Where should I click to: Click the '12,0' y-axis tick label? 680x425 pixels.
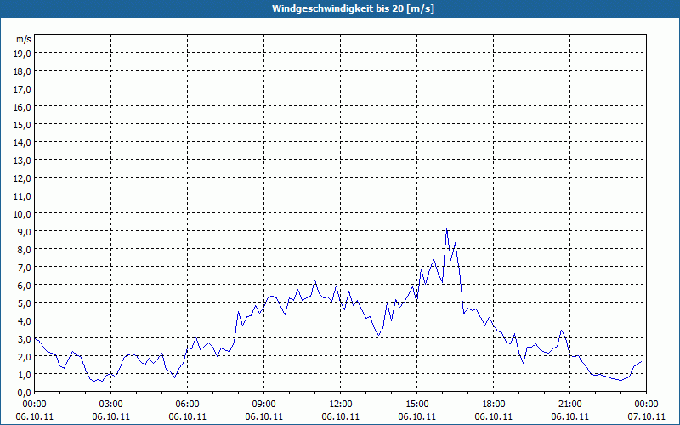point(23,178)
